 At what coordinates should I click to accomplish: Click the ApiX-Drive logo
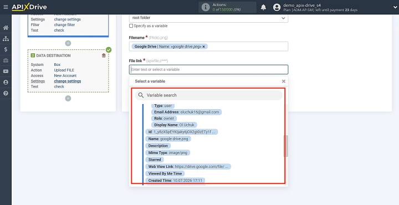(x=29, y=7)
